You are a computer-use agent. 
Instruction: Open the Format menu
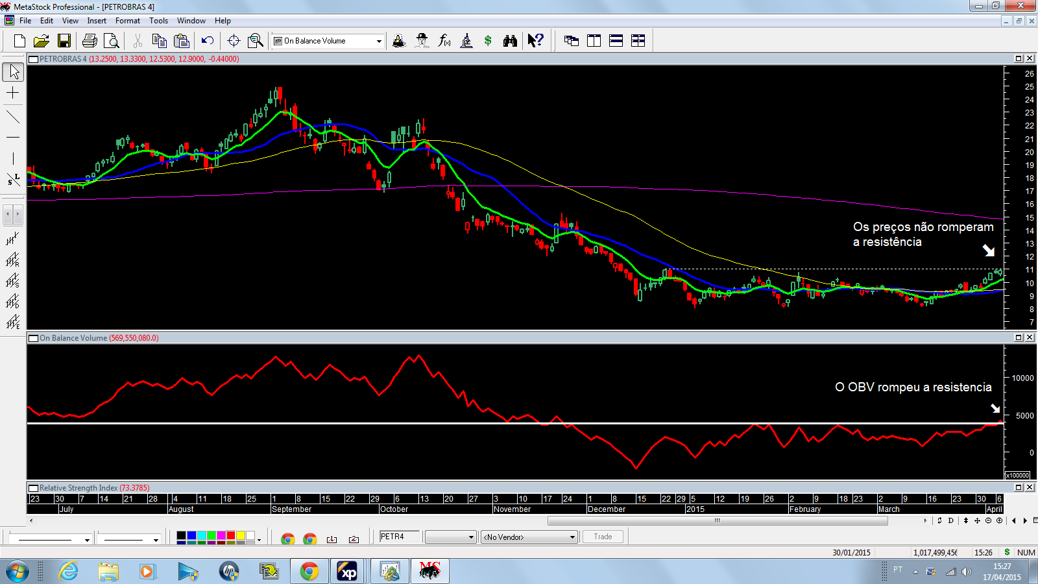tap(128, 21)
